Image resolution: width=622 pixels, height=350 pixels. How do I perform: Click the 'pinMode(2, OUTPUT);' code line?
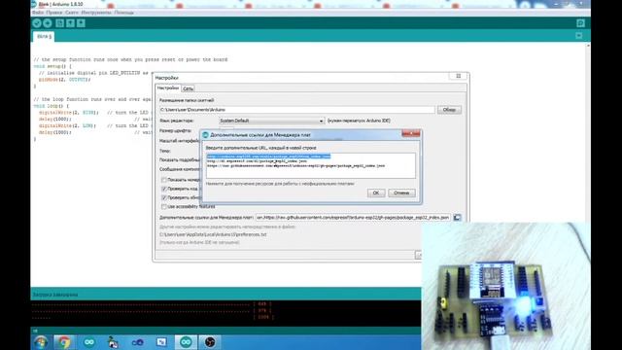point(64,80)
